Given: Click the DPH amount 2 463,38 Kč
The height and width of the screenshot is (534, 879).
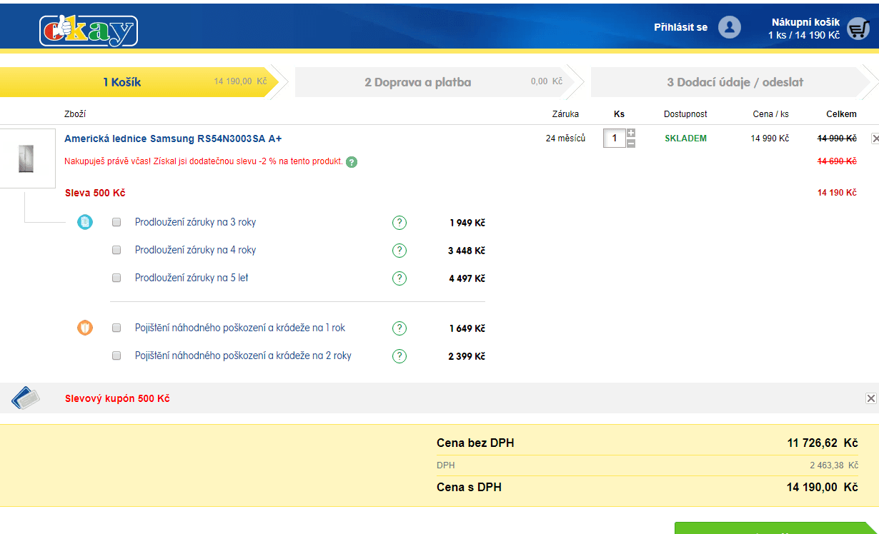Looking at the screenshot, I should 833,465.
